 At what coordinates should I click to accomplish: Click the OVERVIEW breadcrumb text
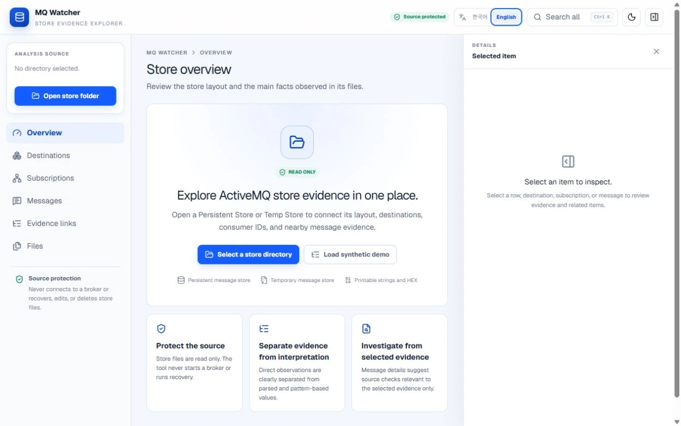point(216,53)
